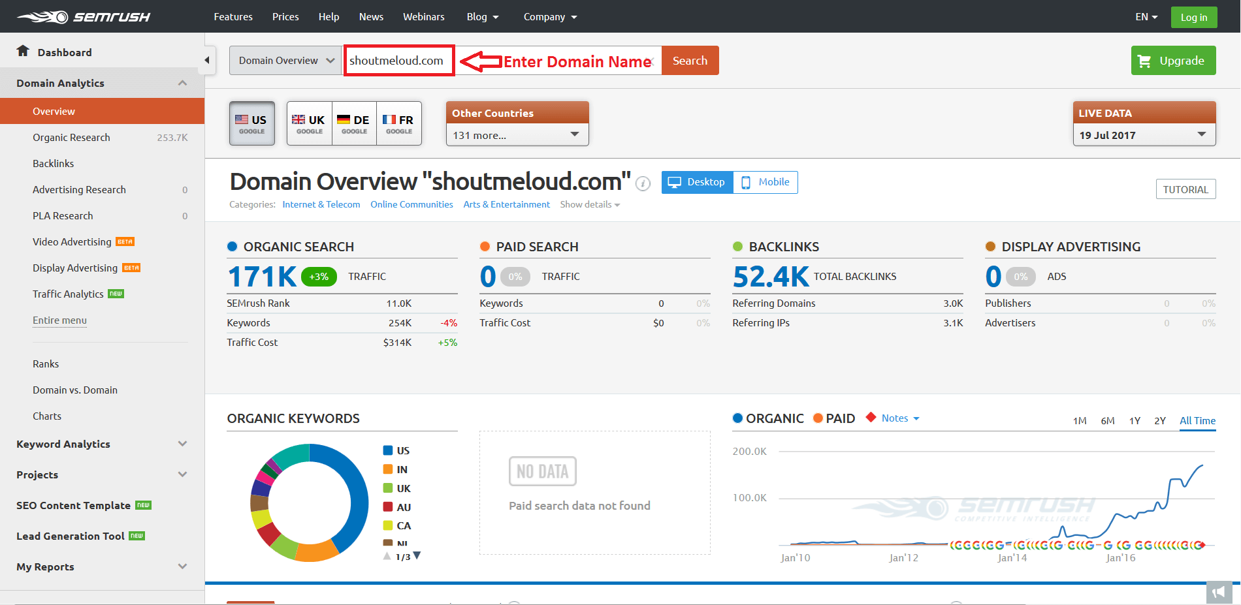Set chart range to All Time
This screenshot has height=605, width=1241.
click(x=1197, y=421)
